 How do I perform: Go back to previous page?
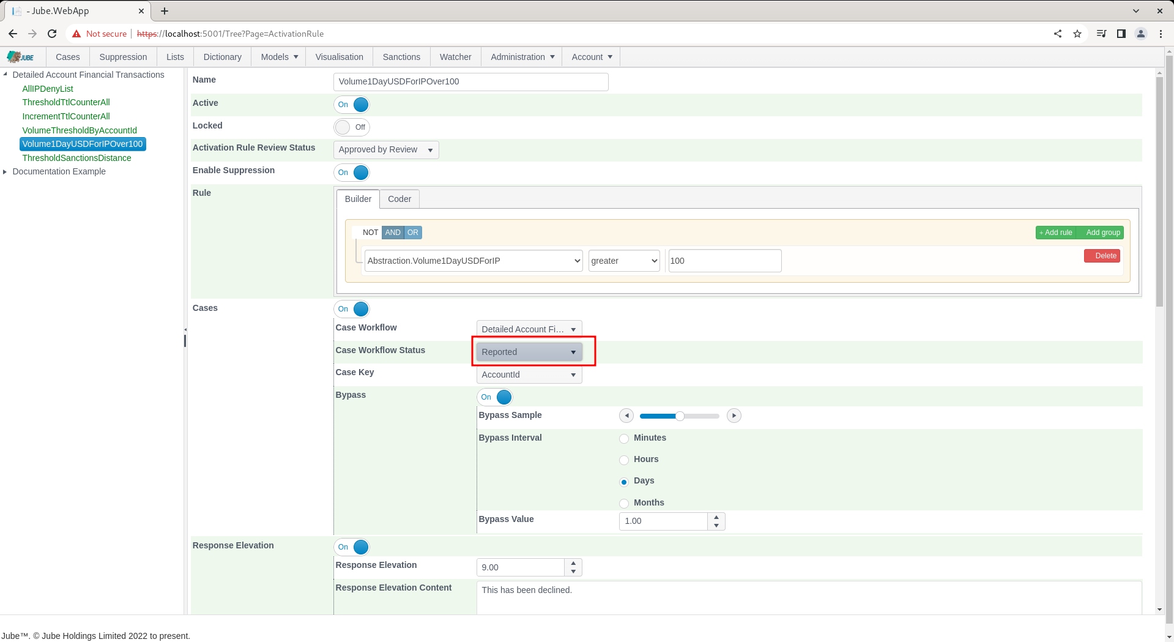(x=13, y=34)
